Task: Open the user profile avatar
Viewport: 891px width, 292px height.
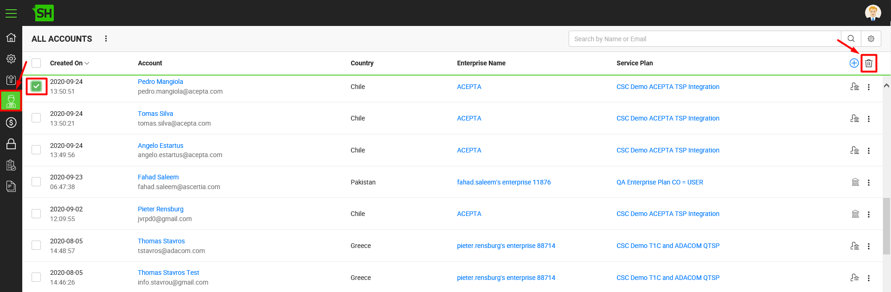Action: tap(873, 13)
